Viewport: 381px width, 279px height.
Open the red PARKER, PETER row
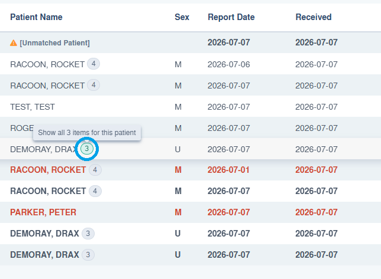point(190,212)
